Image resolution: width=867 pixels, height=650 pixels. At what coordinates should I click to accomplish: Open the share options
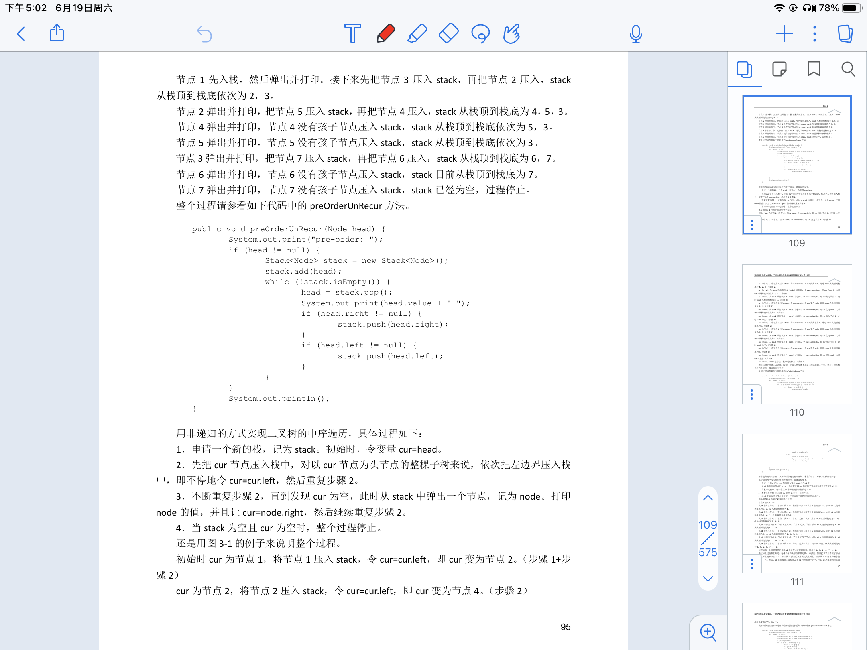click(x=57, y=34)
